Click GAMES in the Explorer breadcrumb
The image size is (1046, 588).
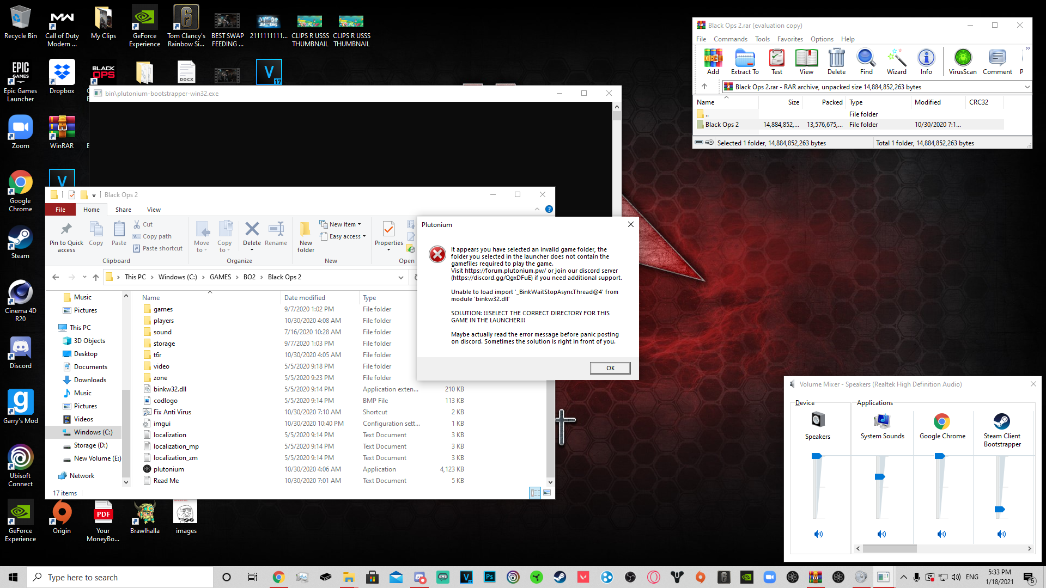click(220, 277)
